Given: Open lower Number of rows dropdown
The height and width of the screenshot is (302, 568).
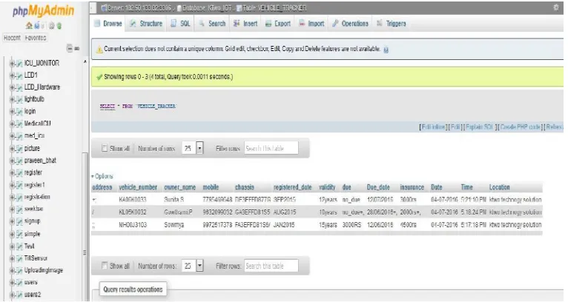Looking at the screenshot, I should (x=192, y=266).
